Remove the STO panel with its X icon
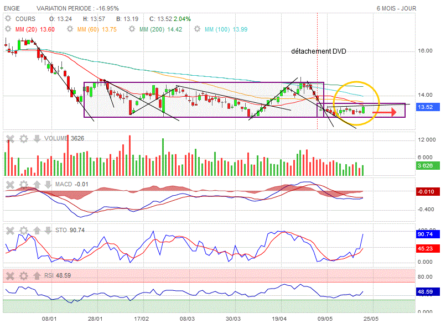Image resolution: width=446 pixels, height=324 pixels. click(9, 230)
